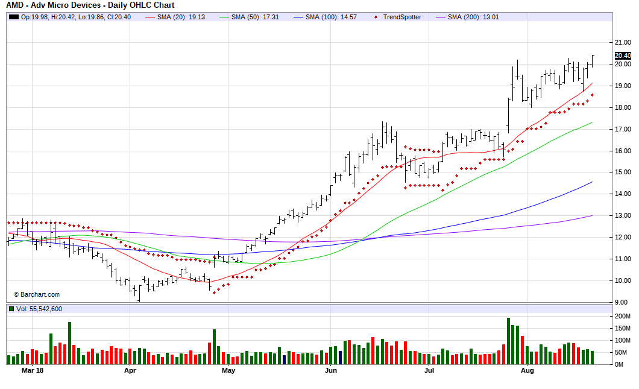Select the SMA (50): 17.31 legend entry
The width and height of the screenshot is (639, 389).
(x=250, y=17)
